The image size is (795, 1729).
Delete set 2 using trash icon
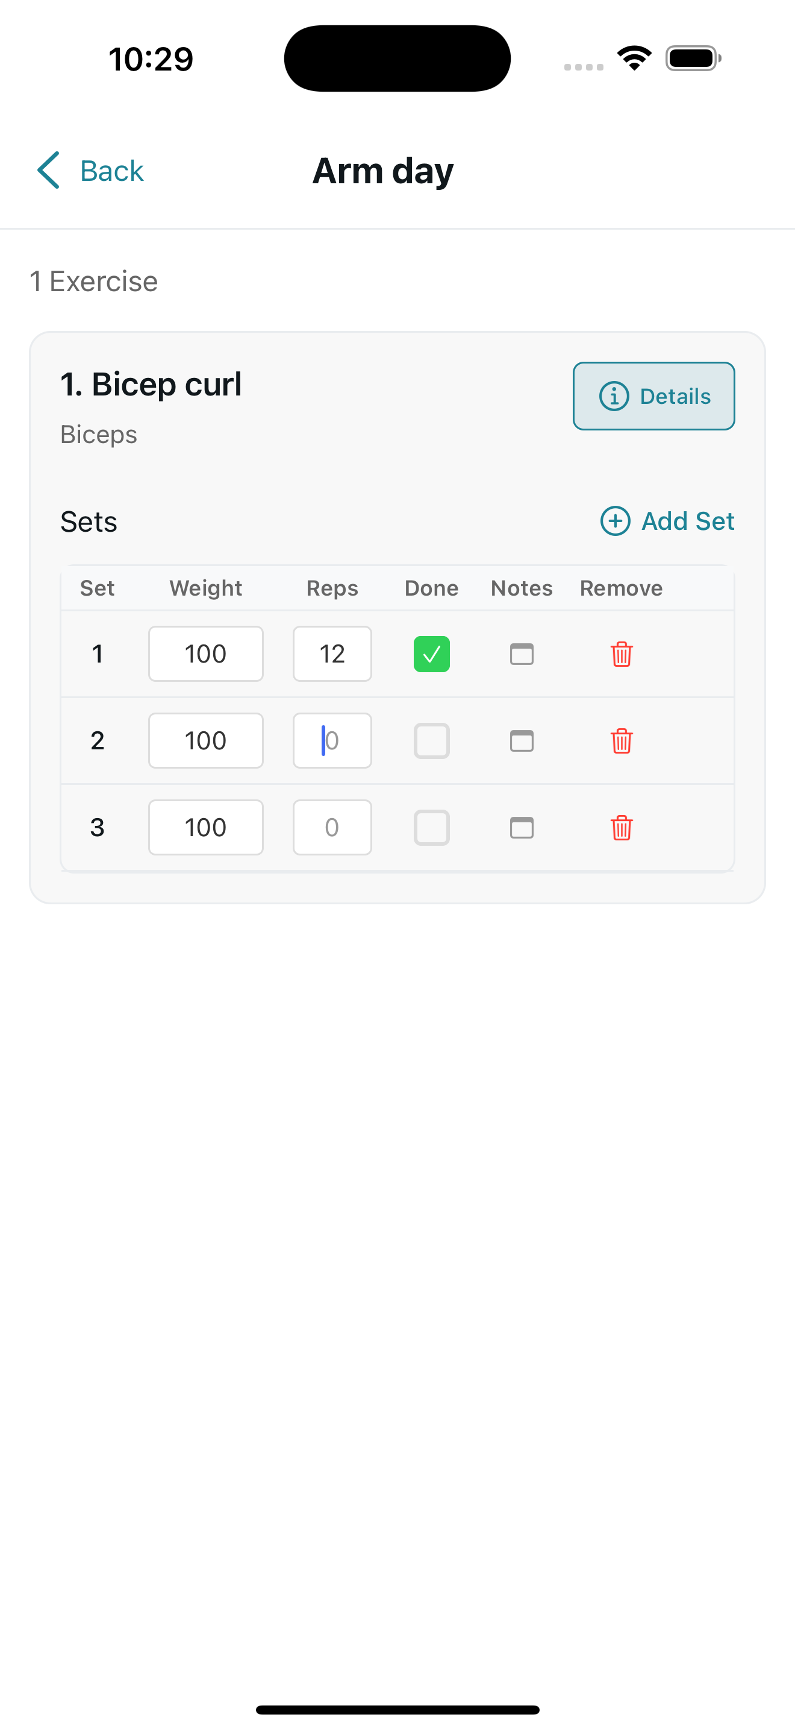[x=621, y=741]
